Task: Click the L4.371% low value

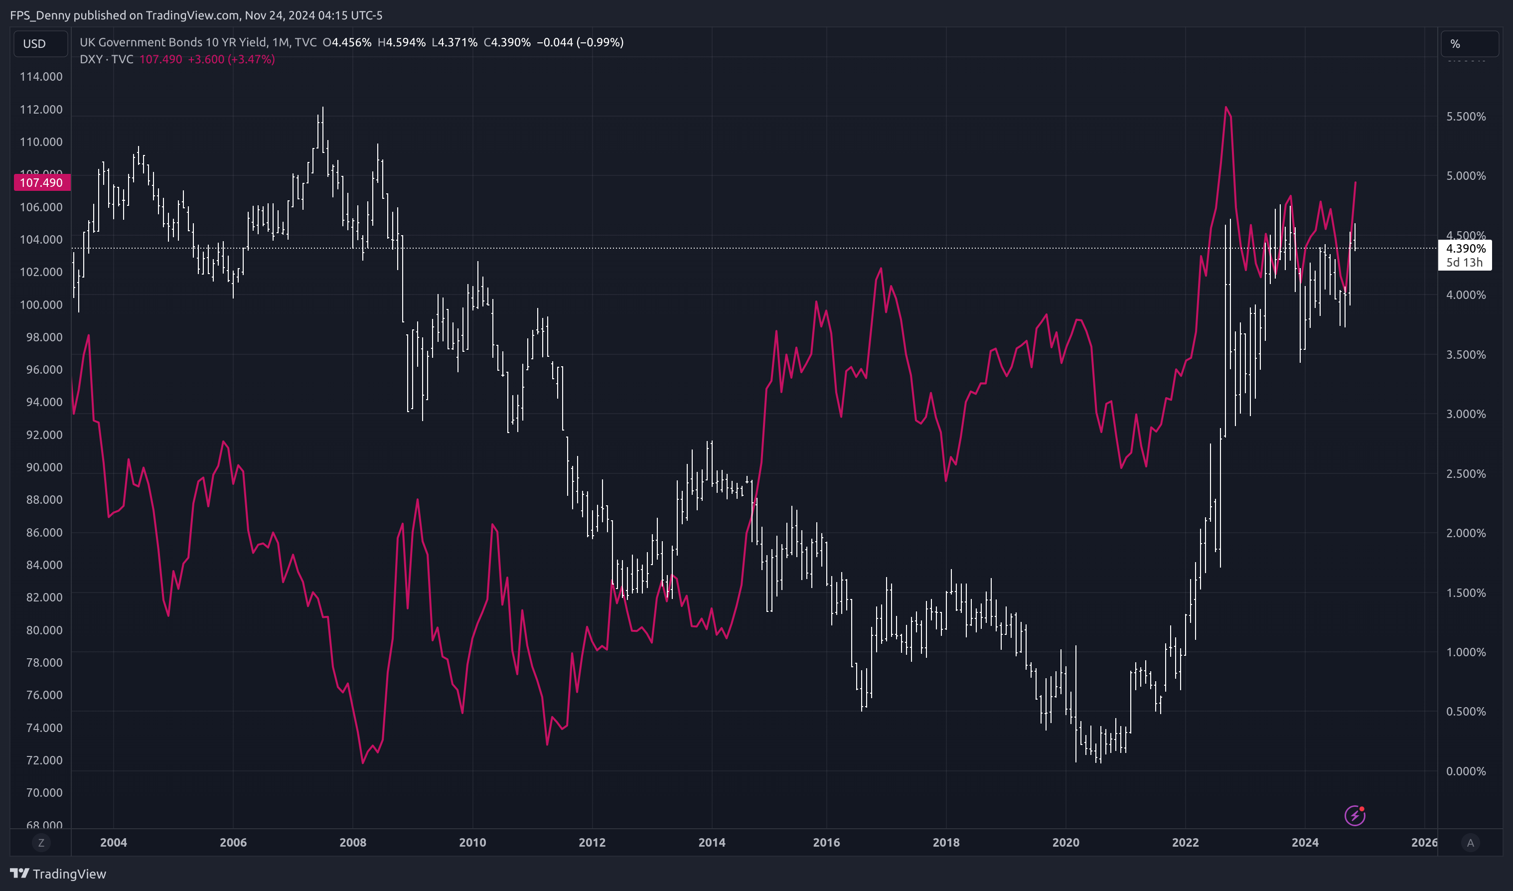Action: point(454,42)
